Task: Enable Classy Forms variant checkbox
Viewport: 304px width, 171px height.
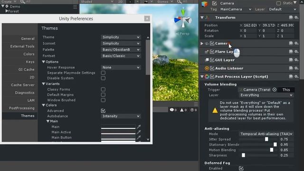Action: (103, 89)
